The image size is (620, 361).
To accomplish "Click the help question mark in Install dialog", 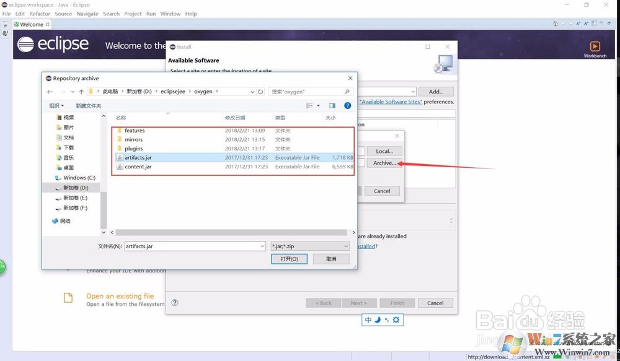I will click(175, 303).
